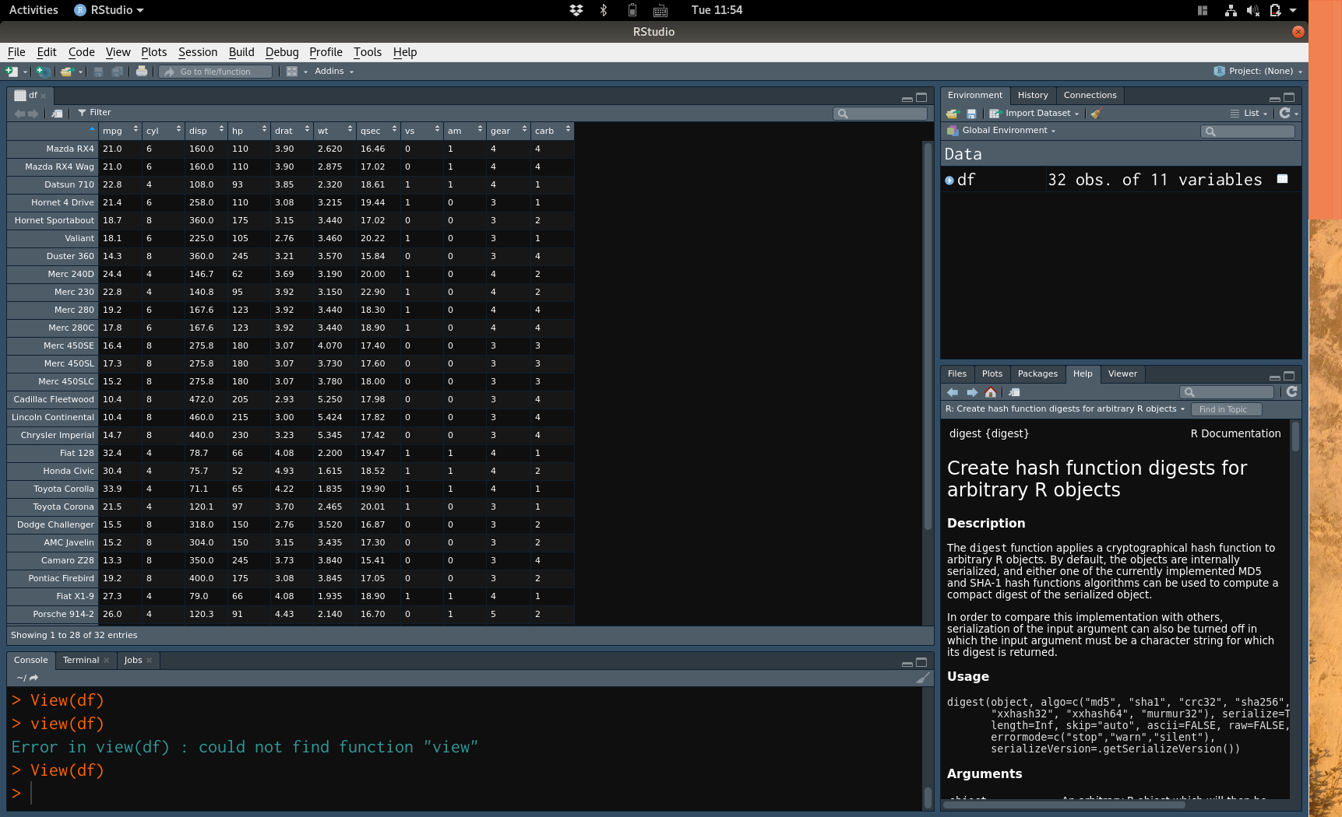Viewport: 1342px width, 817px height.
Task: Click the Activities button in top bar
Action: [x=33, y=10]
